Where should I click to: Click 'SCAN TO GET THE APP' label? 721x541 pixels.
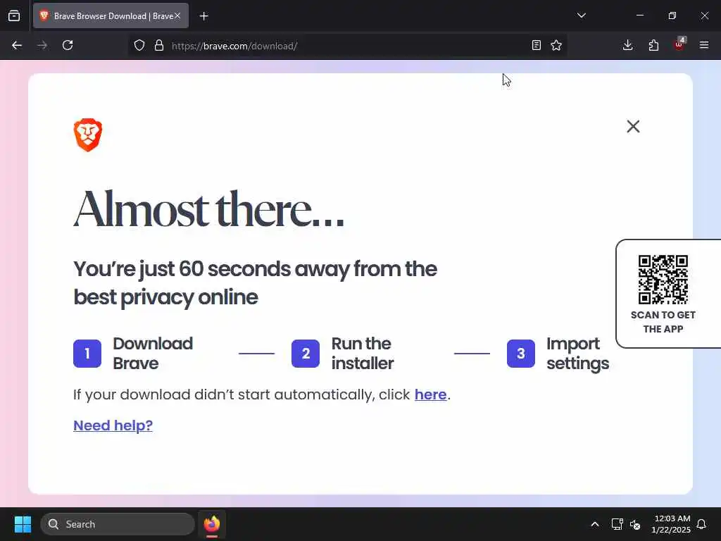coord(663,322)
